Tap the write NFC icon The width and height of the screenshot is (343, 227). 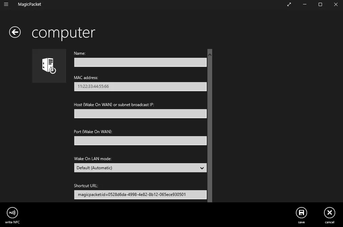13,213
